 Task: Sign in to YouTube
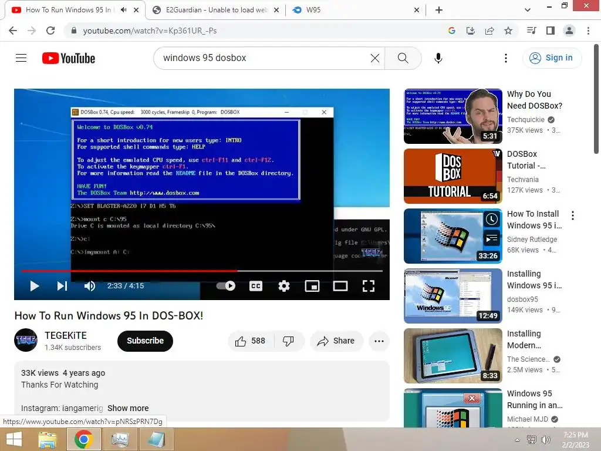click(552, 58)
